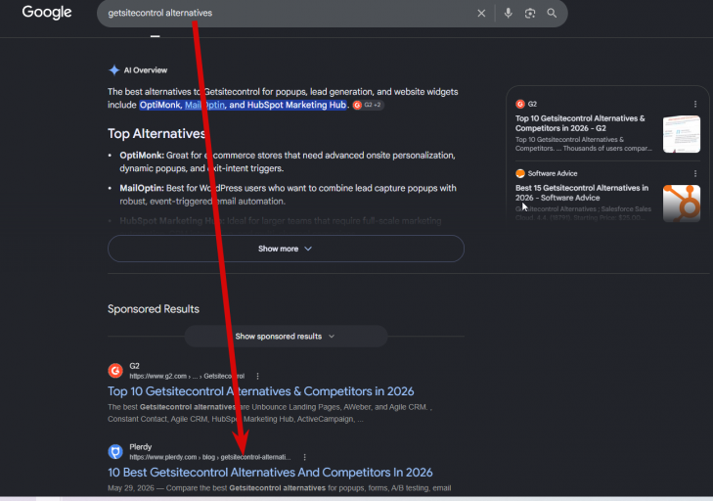
Task: Click G2 site name in organic result
Action: [x=135, y=366]
